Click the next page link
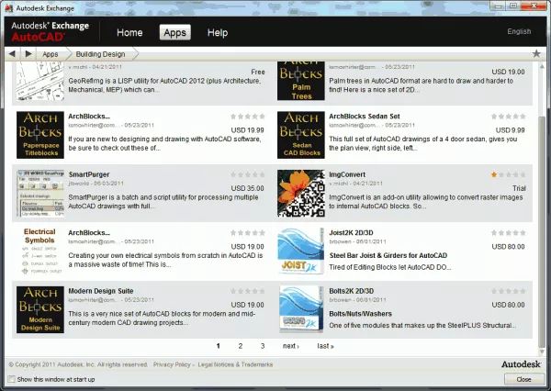This screenshot has width=551, height=391. point(291,346)
